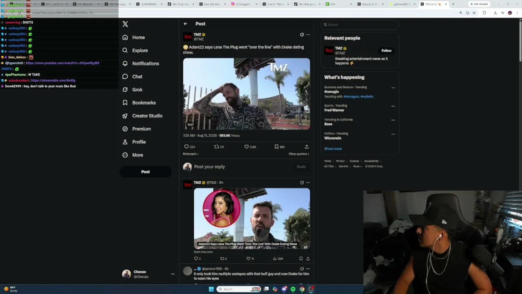Open more options on main TMZ post
Image resolution: width=522 pixels, height=294 pixels.
tap(308, 35)
